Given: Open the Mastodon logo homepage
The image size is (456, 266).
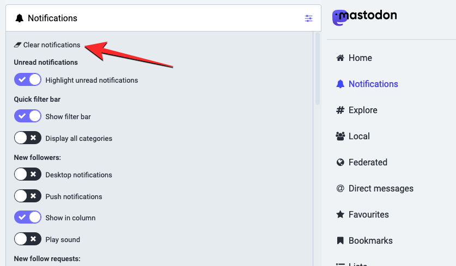Looking at the screenshot, I should tap(364, 17).
